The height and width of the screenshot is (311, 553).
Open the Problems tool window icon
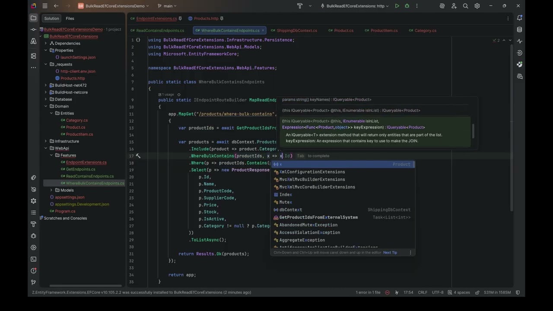point(33,271)
